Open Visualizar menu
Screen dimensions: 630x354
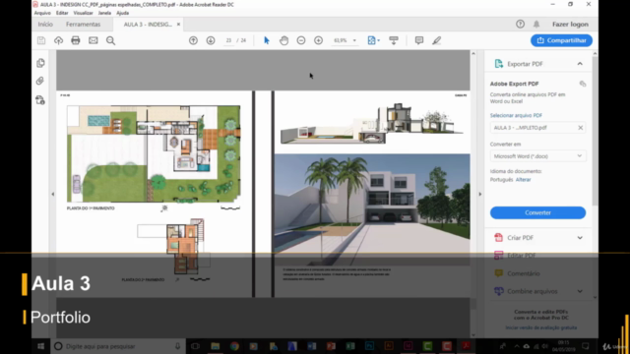[x=83, y=13]
